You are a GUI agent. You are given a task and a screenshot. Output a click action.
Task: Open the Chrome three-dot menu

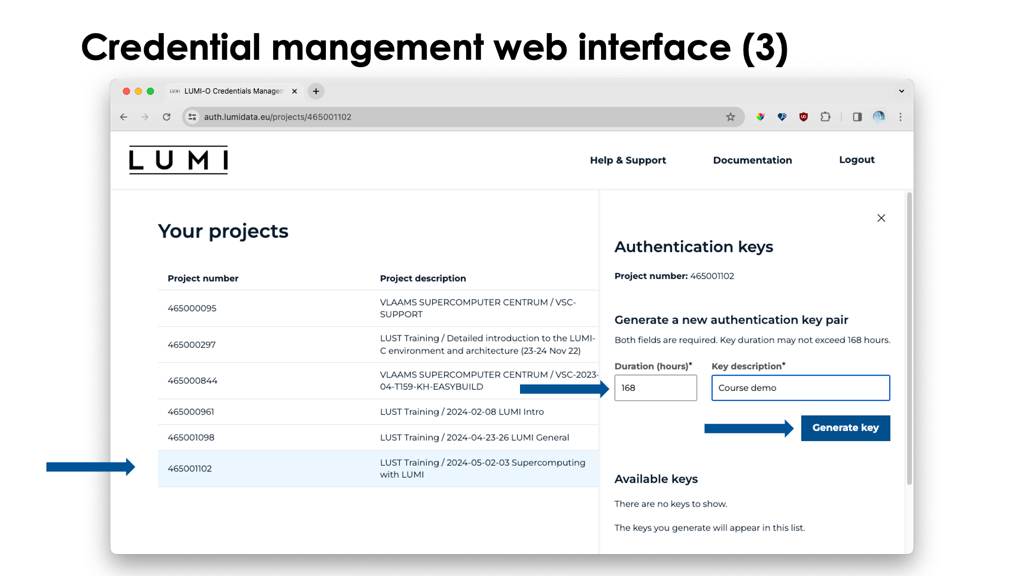(901, 117)
